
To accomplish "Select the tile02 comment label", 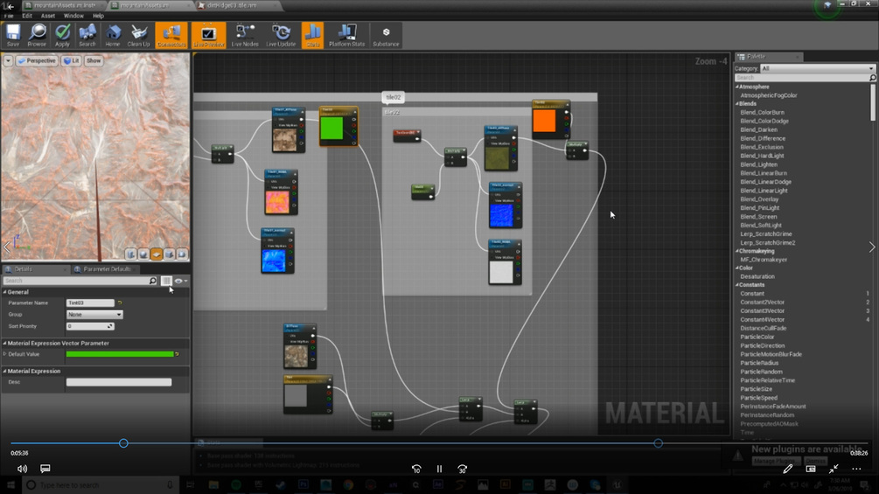I will 393,97.
